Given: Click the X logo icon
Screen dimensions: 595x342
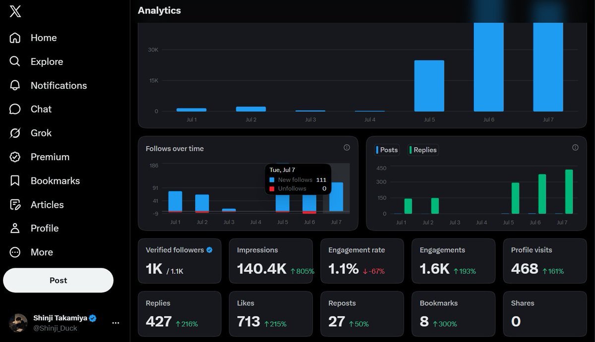Looking at the screenshot, I should click(15, 12).
